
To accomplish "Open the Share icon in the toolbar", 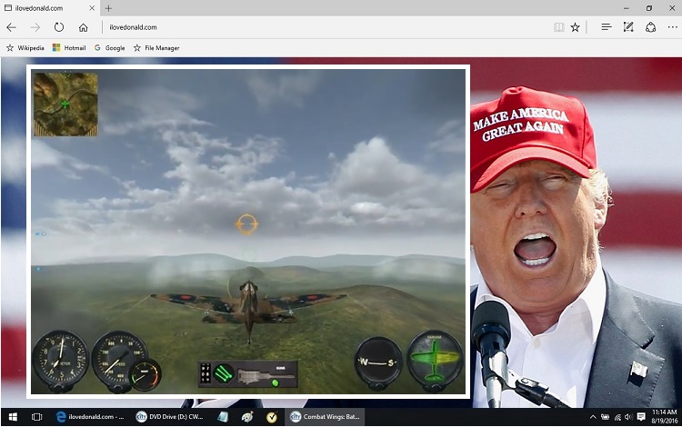I will (x=651, y=27).
